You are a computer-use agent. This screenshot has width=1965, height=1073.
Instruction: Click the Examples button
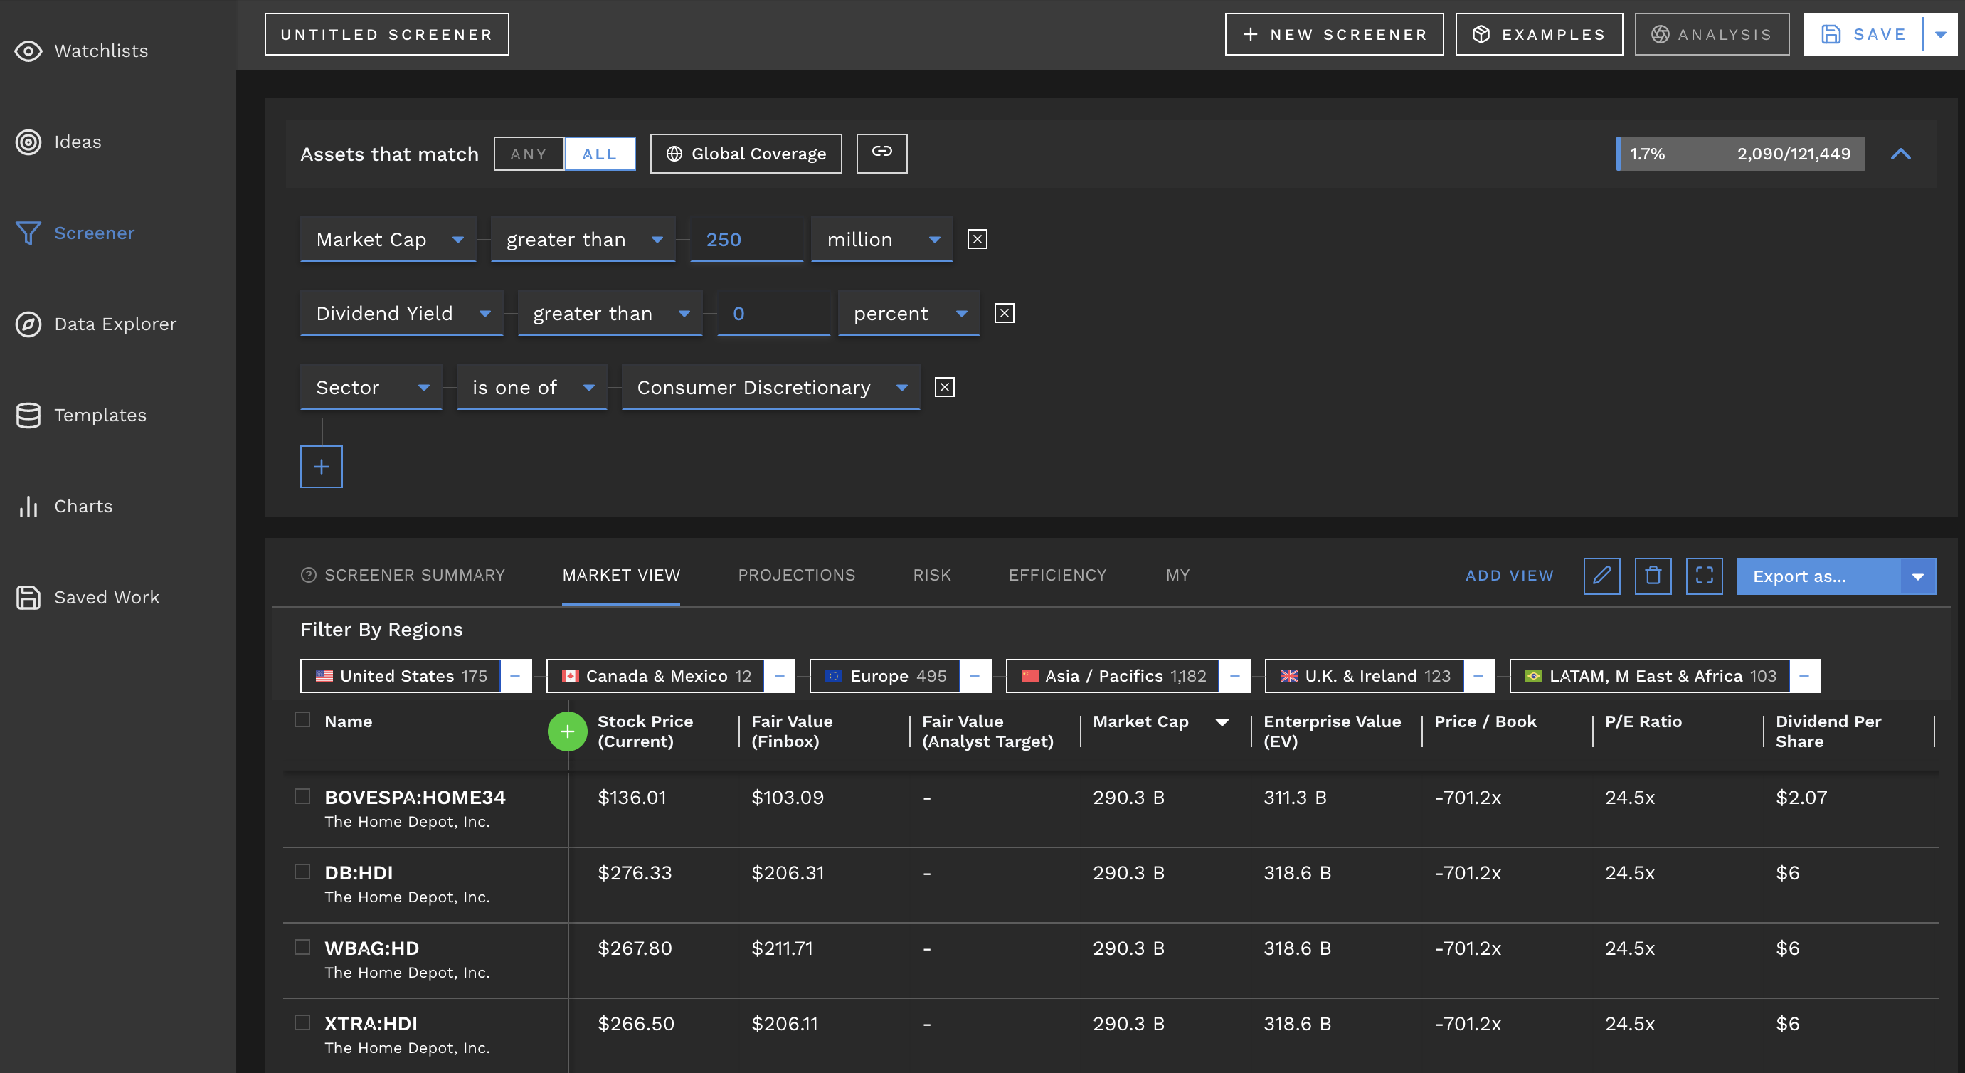pyautogui.click(x=1538, y=34)
